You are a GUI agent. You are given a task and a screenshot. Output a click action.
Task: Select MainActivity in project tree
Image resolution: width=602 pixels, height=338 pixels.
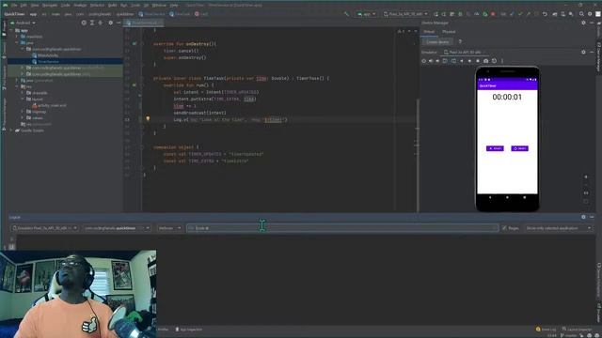pyautogui.click(x=48, y=55)
